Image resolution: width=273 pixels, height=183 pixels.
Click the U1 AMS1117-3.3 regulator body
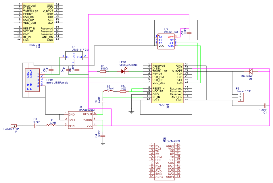click(74, 55)
